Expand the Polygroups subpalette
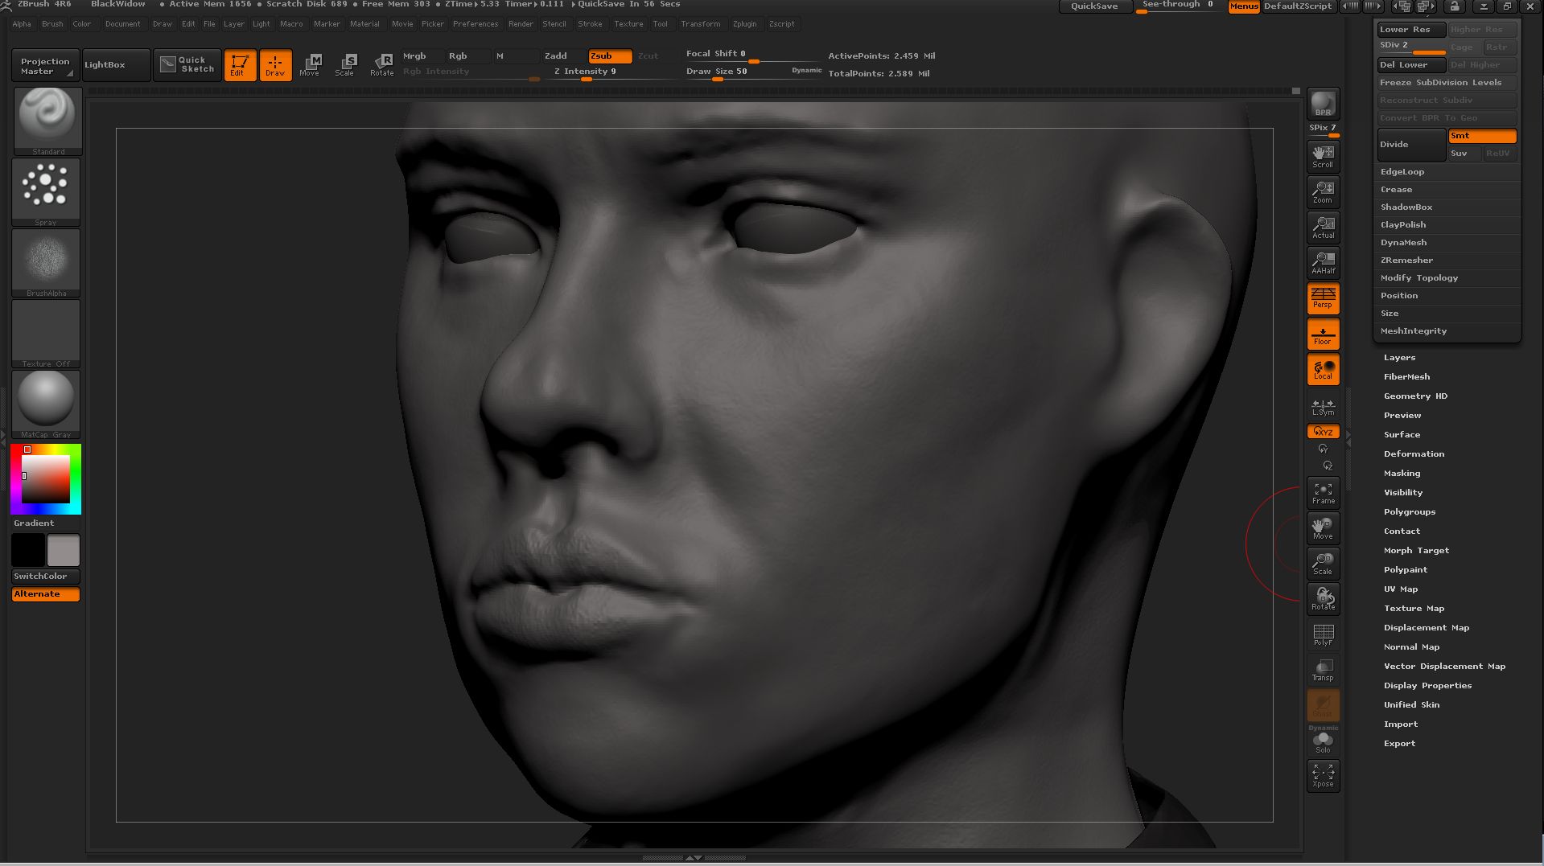This screenshot has width=1544, height=866. pos(1409,512)
